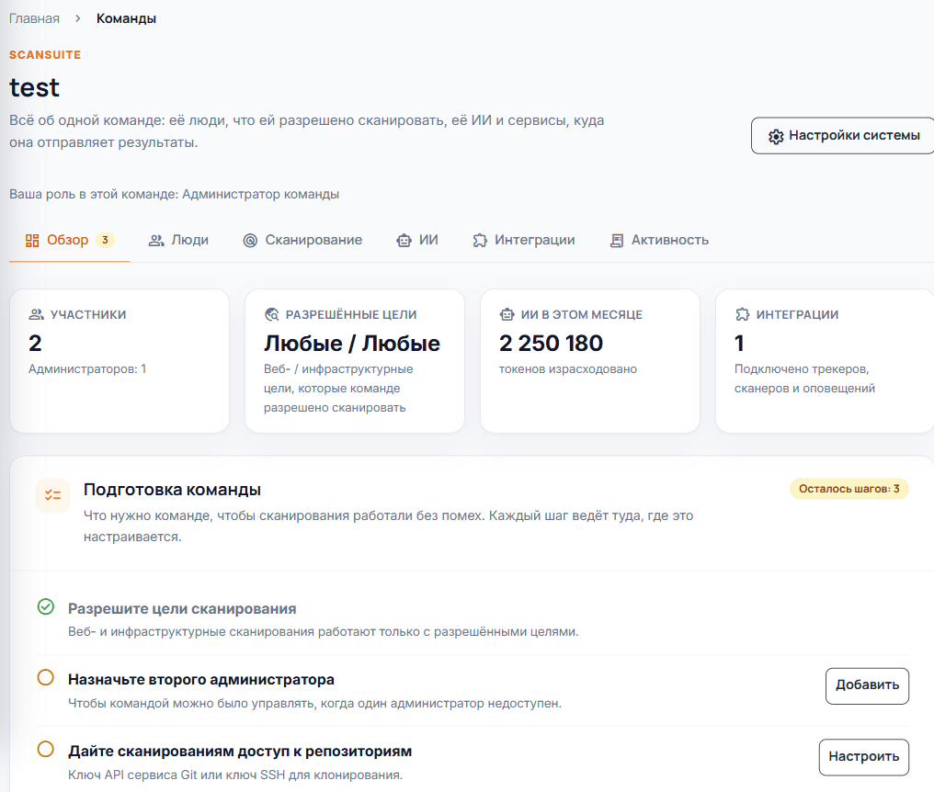Click the Администраторов: 1 text
This screenshot has width=934, height=792.
[87, 369]
